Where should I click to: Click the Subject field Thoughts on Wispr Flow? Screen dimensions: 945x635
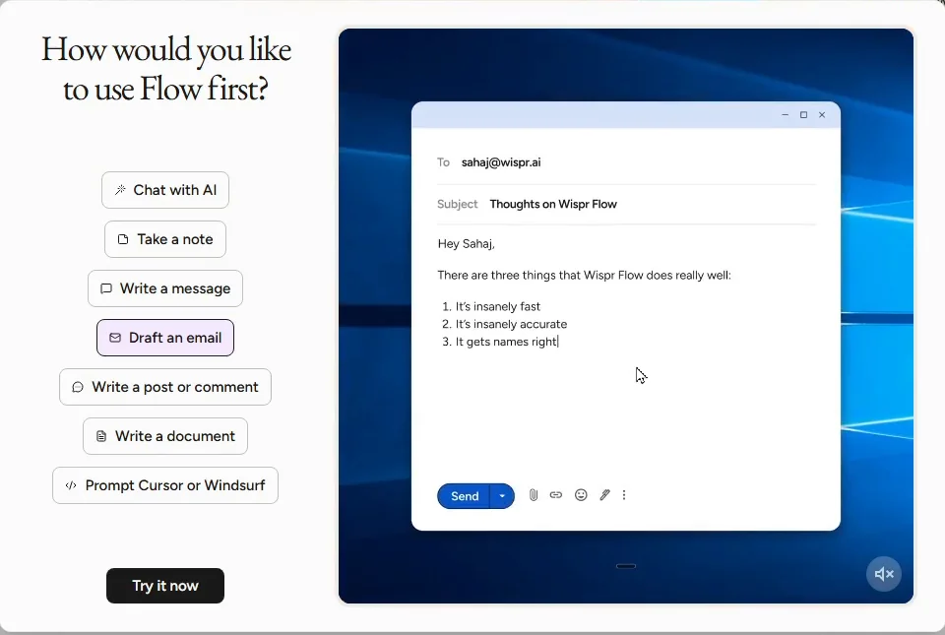coord(626,204)
